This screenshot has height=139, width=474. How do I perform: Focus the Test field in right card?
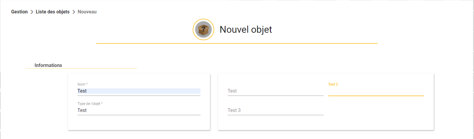[276, 91]
